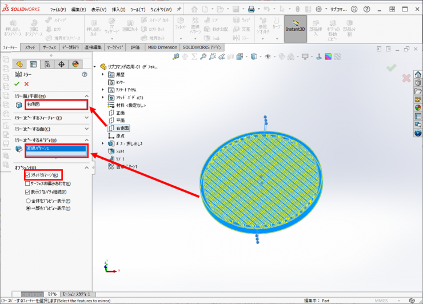This screenshot has height=304, width=423.
Task: Open the 挿入(I) menu
Action: (x=118, y=10)
